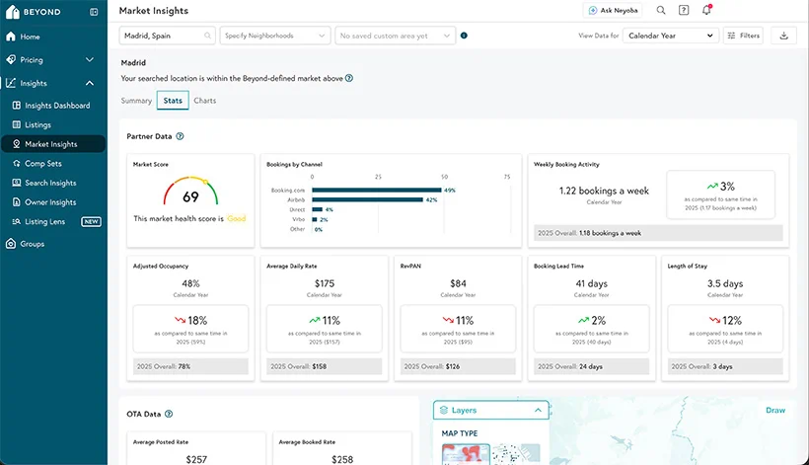809x465 pixels.
Task: Click the Market Score gauge
Action: [190, 192]
